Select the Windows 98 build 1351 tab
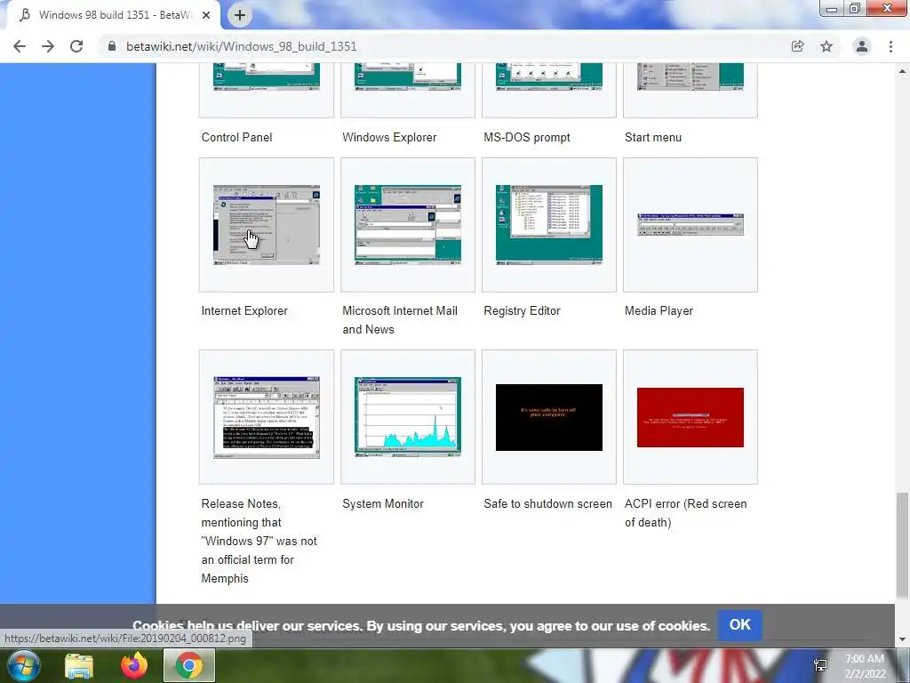The image size is (910, 683). point(113,15)
